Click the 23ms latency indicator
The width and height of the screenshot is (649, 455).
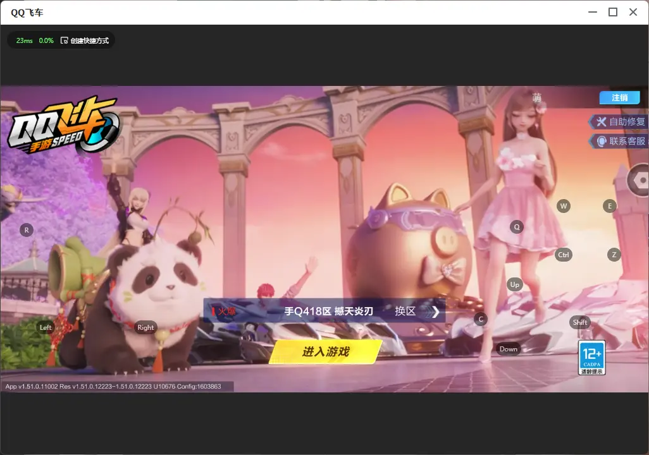25,40
